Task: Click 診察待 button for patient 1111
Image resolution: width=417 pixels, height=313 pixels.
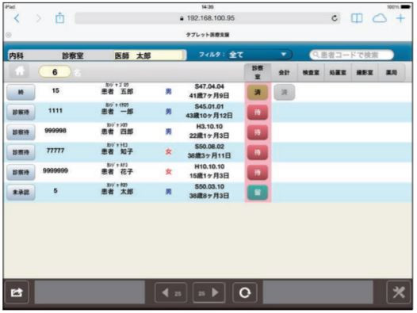Action: coord(21,113)
